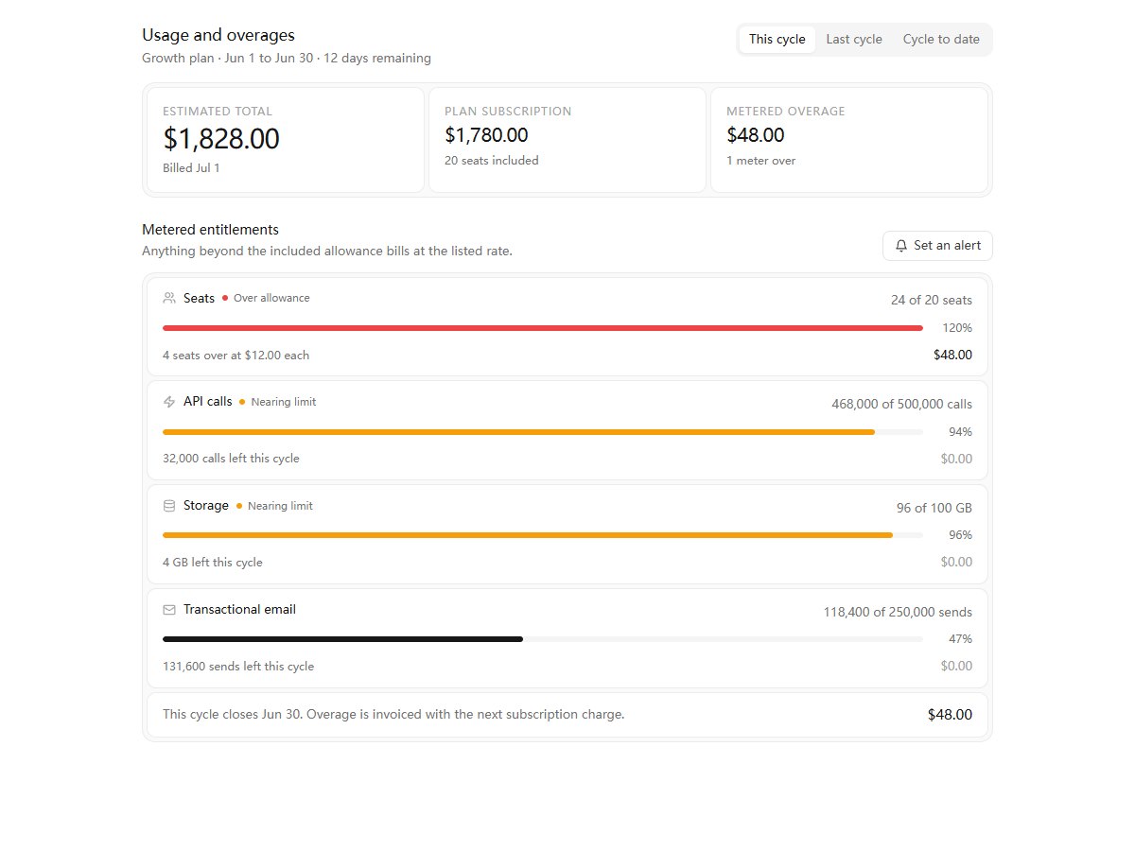
Task: Switch to the Last cycle tab
Action: click(x=854, y=40)
